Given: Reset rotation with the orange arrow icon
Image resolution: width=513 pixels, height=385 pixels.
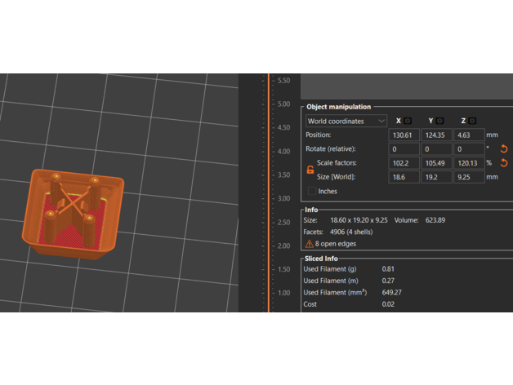Looking at the screenshot, I should pyautogui.click(x=504, y=149).
